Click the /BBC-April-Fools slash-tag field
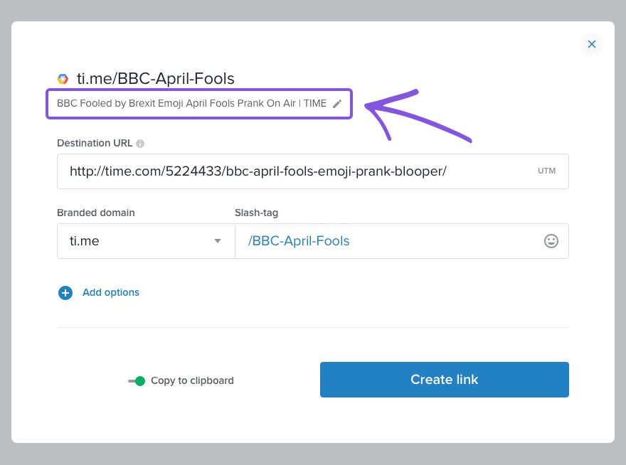The height and width of the screenshot is (465, 626). [x=402, y=241]
